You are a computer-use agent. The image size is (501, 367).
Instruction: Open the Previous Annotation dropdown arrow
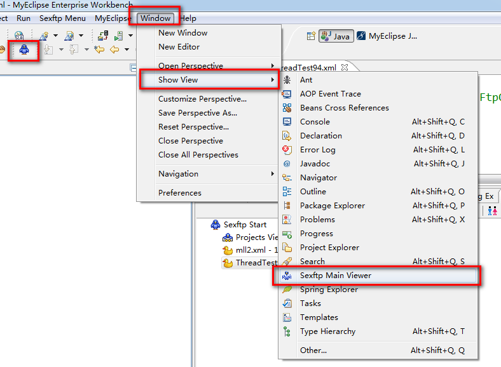tap(86, 50)
